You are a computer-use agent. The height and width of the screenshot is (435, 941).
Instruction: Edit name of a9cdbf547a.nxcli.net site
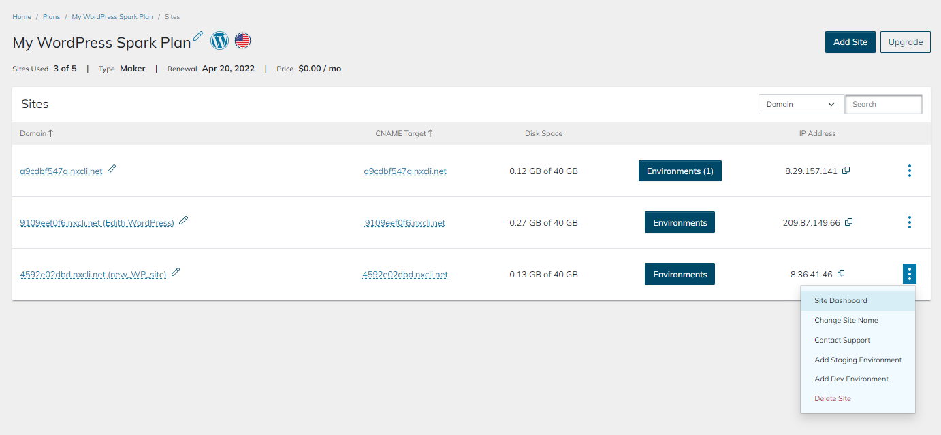coord(112,169)
